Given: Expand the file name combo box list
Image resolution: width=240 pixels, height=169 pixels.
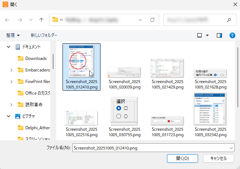Looking at the screenshot, I should pyautogui.click(x=231, y=148).
